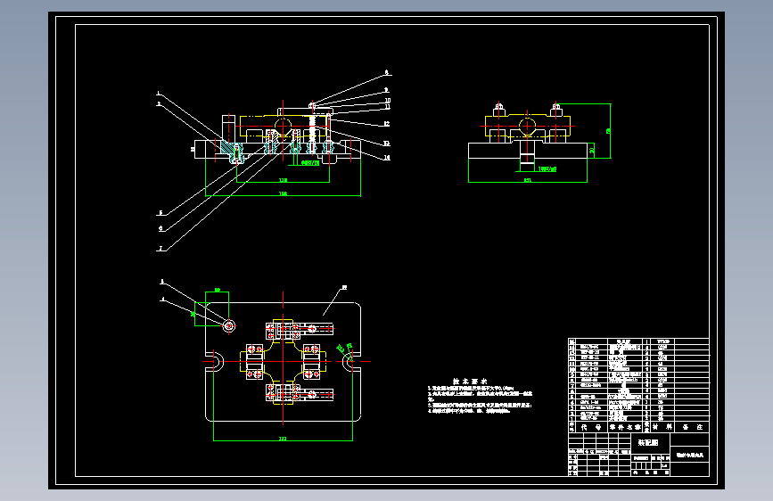Pick the locating pin circle in top view
Screen dimensions: 773x501
point(229,325)
